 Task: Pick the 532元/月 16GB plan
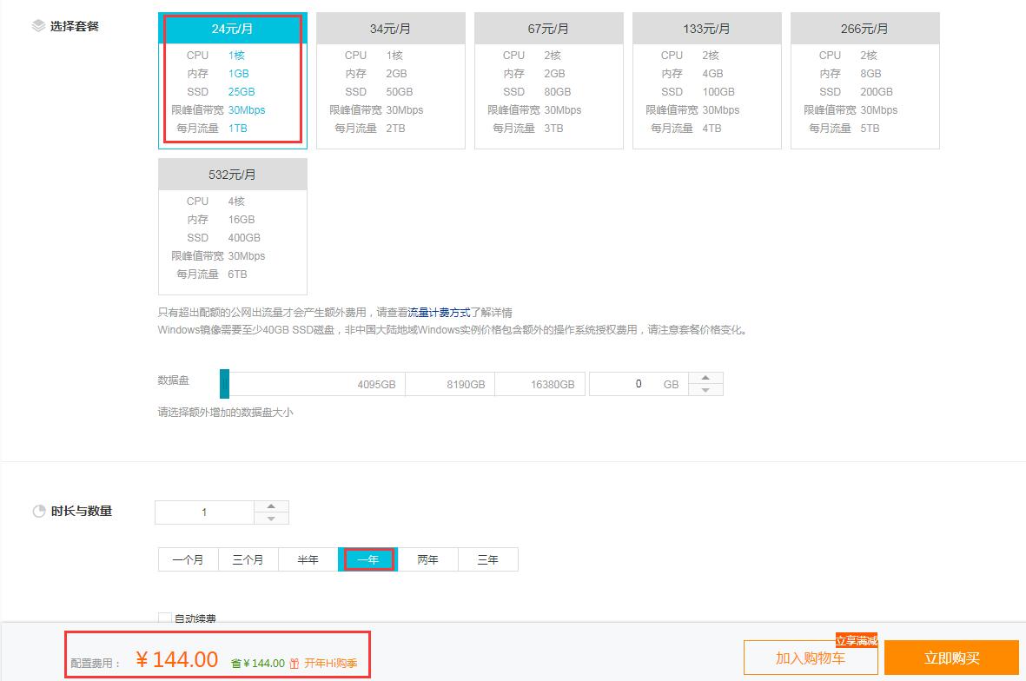pos(232,227)
